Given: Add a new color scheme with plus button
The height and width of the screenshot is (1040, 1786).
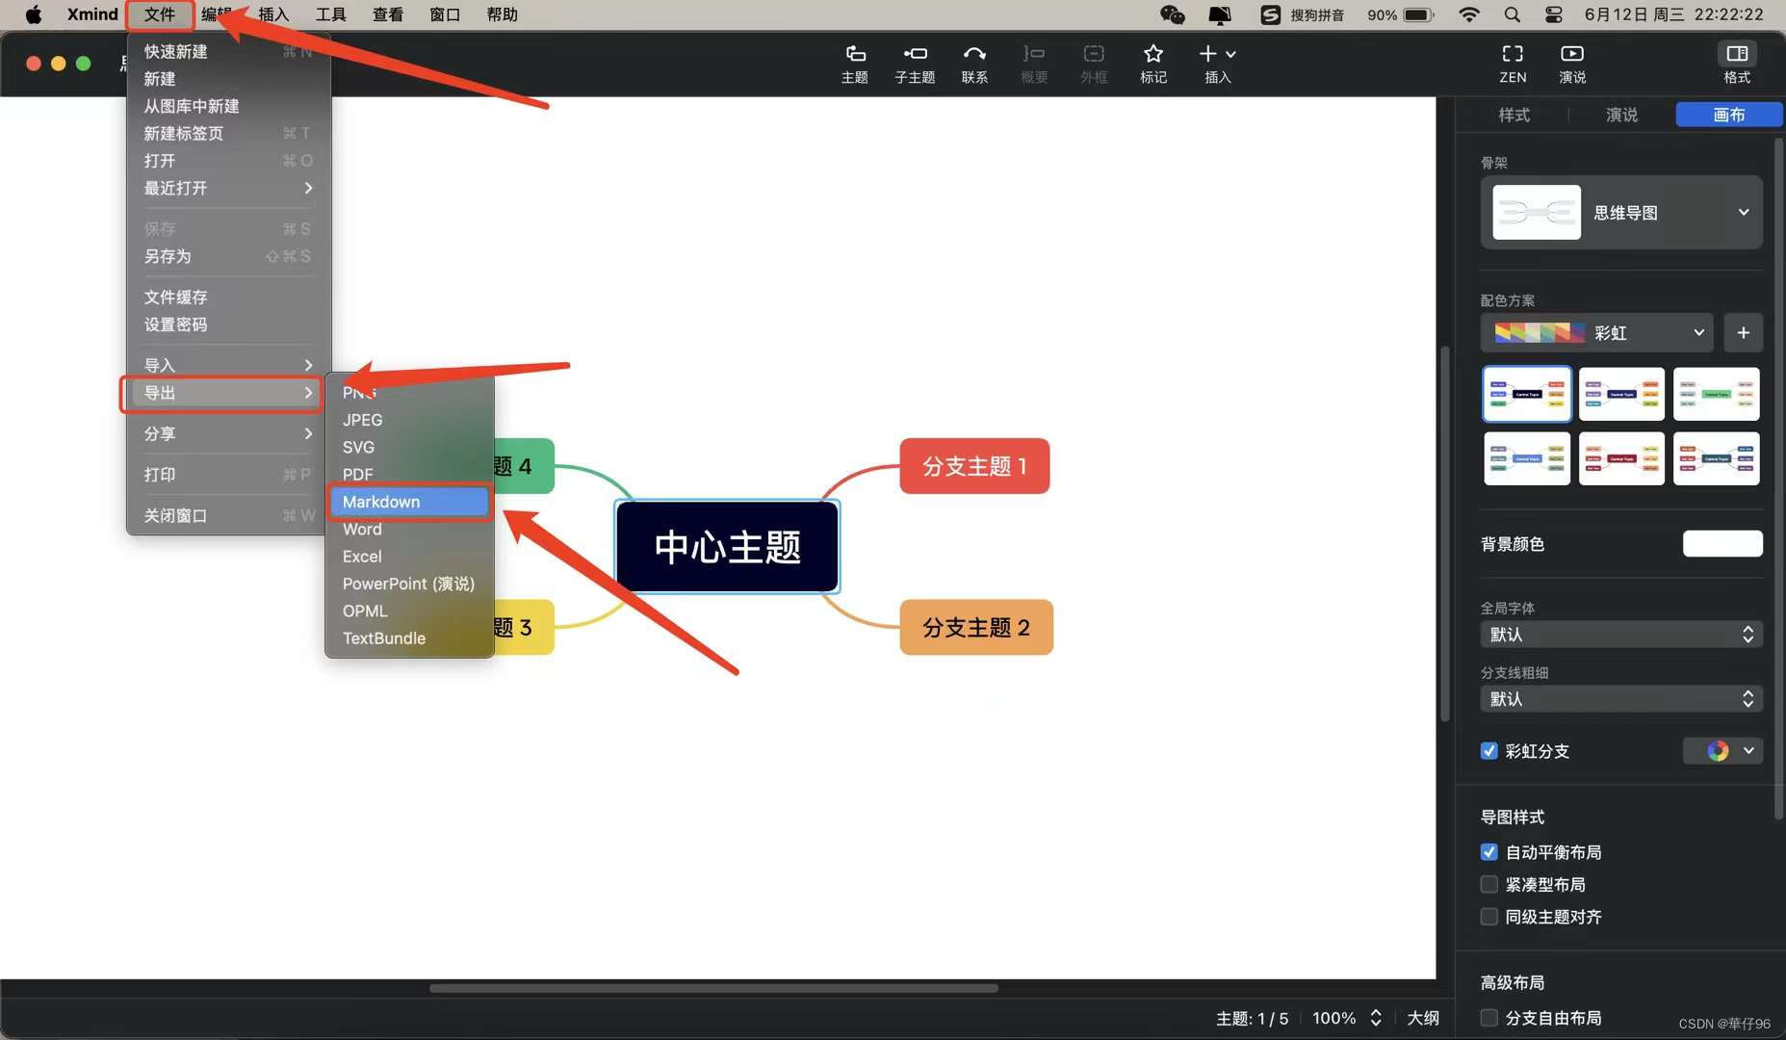Looking at the screenshot, I should click(x=1743, y=333).
